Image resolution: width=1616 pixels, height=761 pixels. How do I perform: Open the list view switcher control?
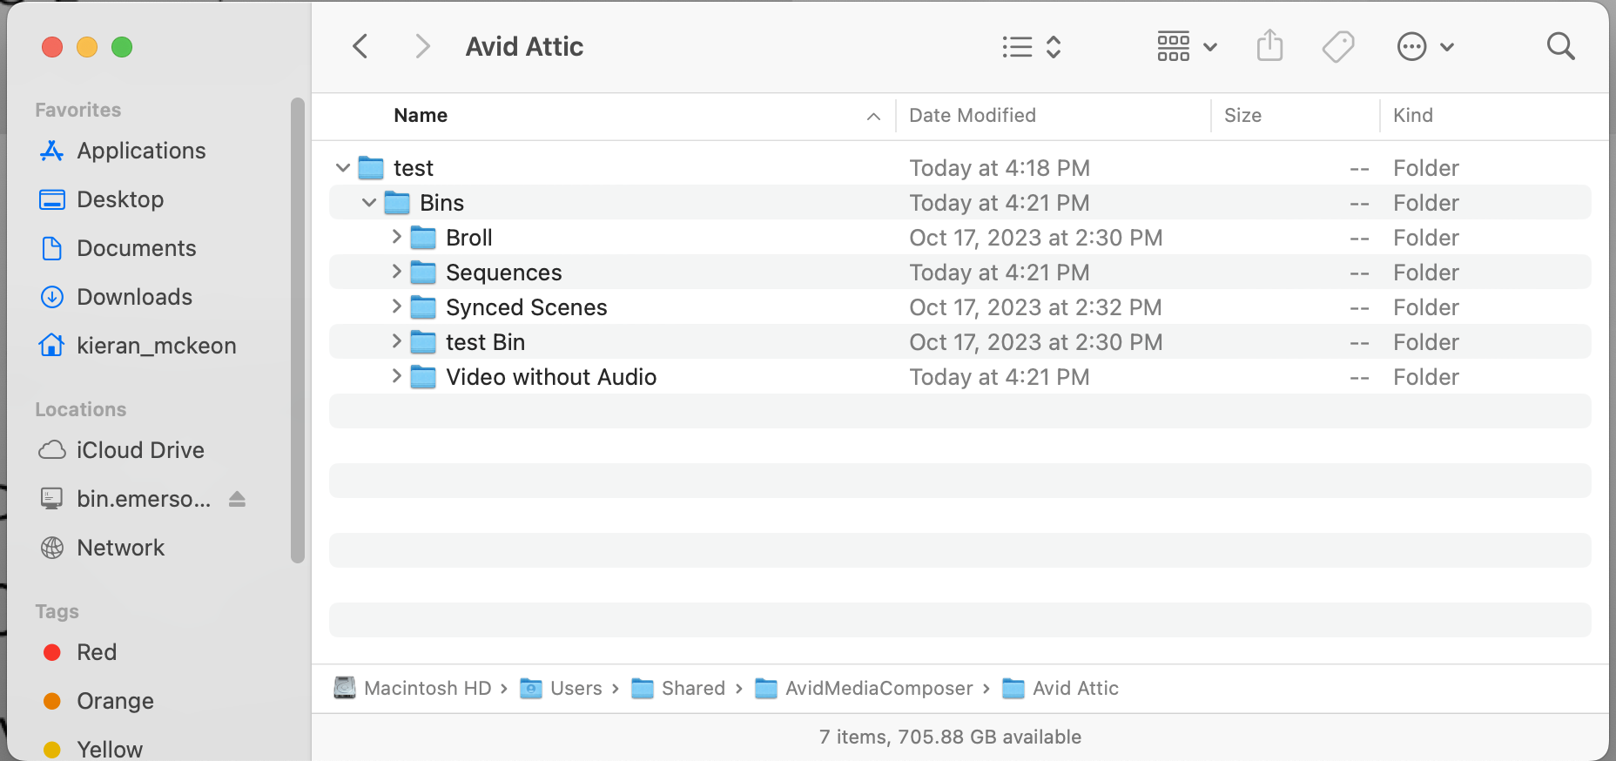(x=1032, y=46)
